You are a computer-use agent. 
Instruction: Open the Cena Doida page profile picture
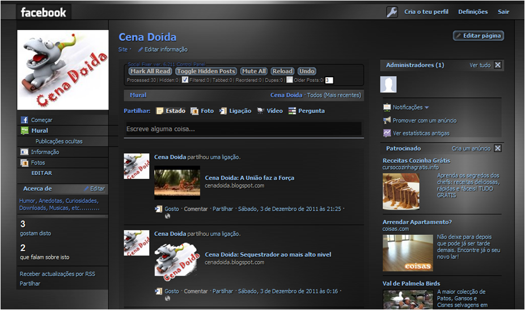[63, 70]
